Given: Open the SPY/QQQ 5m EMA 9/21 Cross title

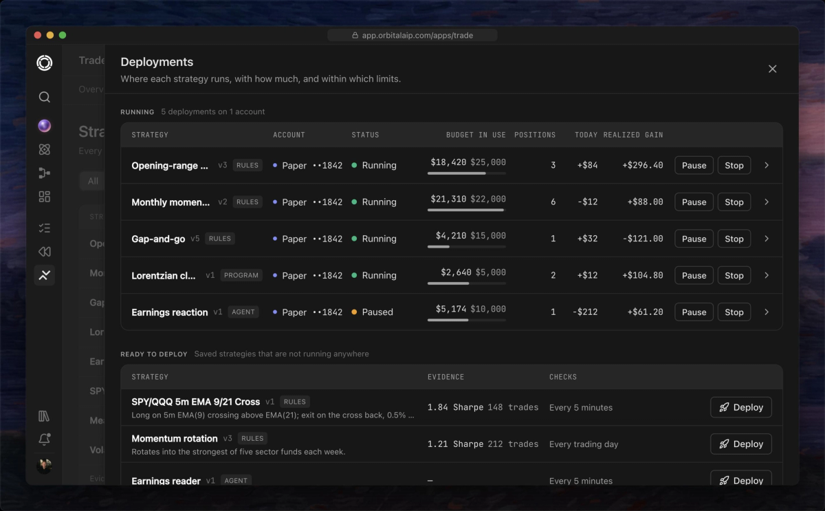Looking at the screenshot, I should [x=196, y=402].
